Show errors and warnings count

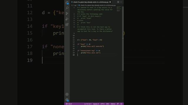[x=69, y=104]
